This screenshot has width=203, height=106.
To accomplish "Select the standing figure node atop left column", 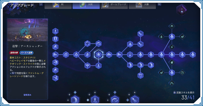I will 55,31.
